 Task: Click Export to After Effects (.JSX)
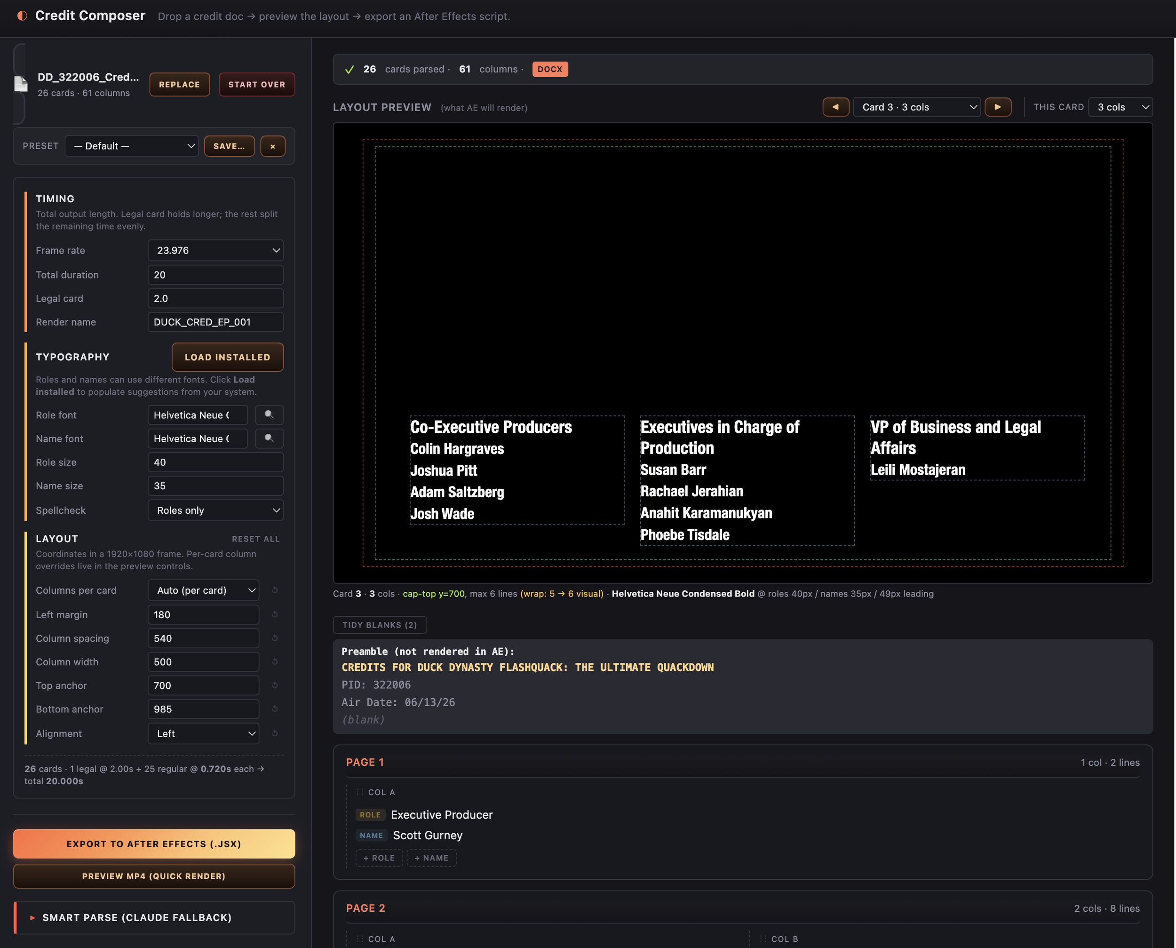154,844
